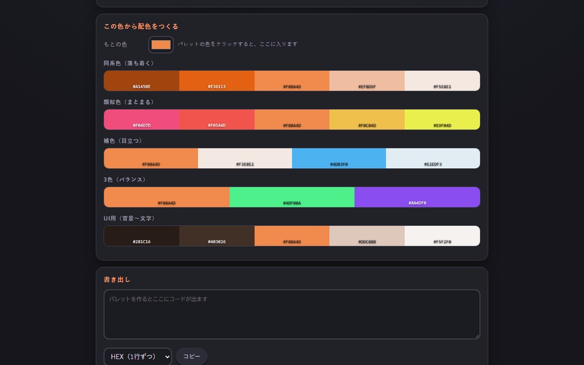Click the #EFBD9F pale peach swatch
Viewport: 584px width, 365px height.
click(367, 81)
